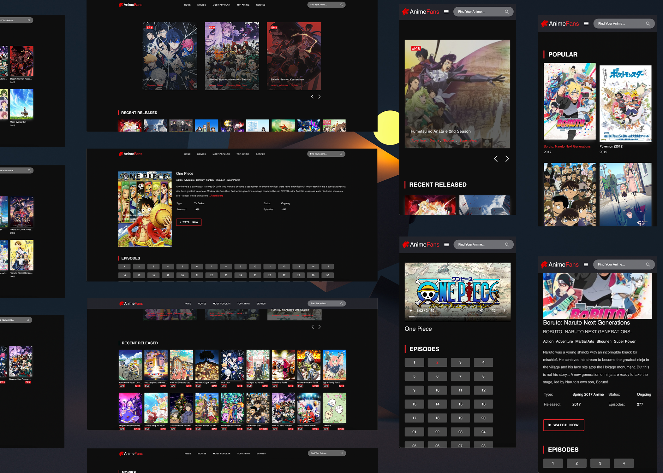Open hamburger menu in mobile One Piece player screen
The image size is (663, 473).
(446, 244)
